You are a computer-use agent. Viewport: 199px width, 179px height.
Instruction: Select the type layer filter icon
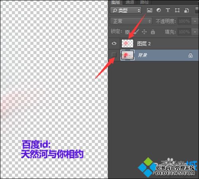[168, 10]
